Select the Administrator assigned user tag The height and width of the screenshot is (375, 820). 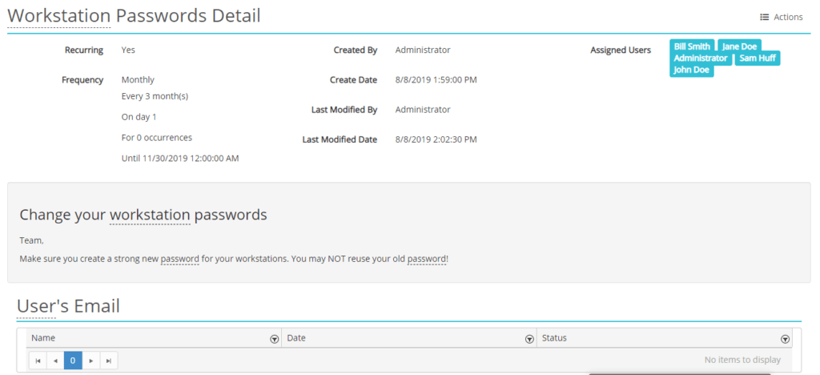(x=700, y=58)
